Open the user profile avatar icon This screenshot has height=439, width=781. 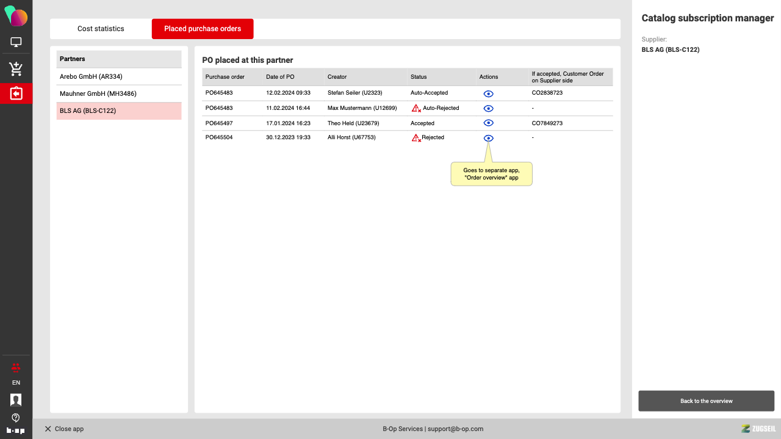click(16, 400)
